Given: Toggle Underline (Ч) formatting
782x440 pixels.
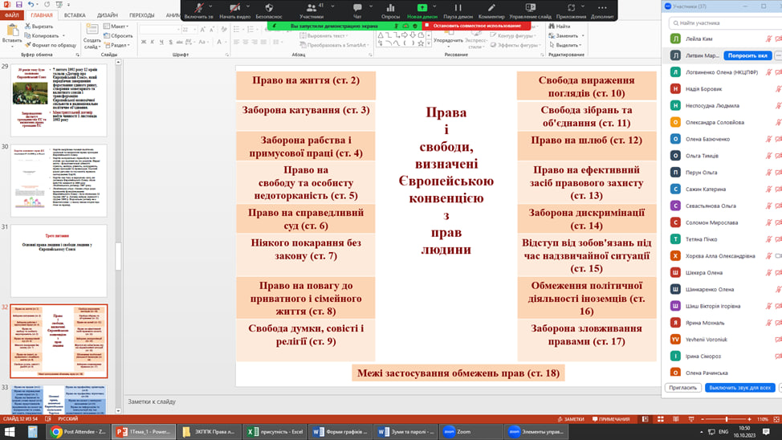Looking at the screenshot, I should pos(161,42).
